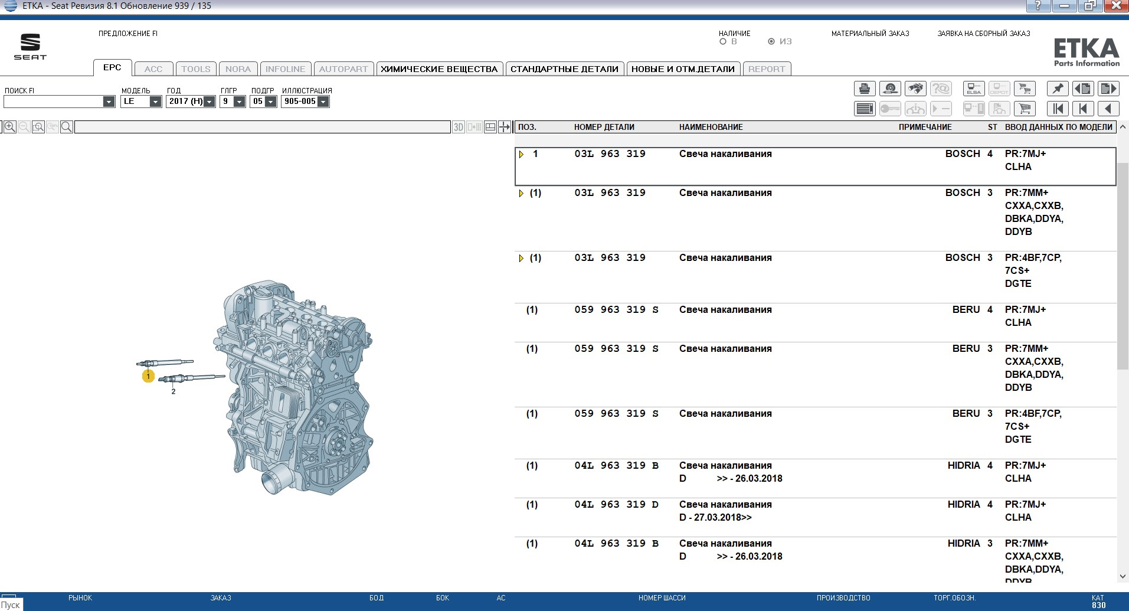Switch to the СТАНДАРТНЫЕ ДЕТАЛИ tab

click(566, 68)
